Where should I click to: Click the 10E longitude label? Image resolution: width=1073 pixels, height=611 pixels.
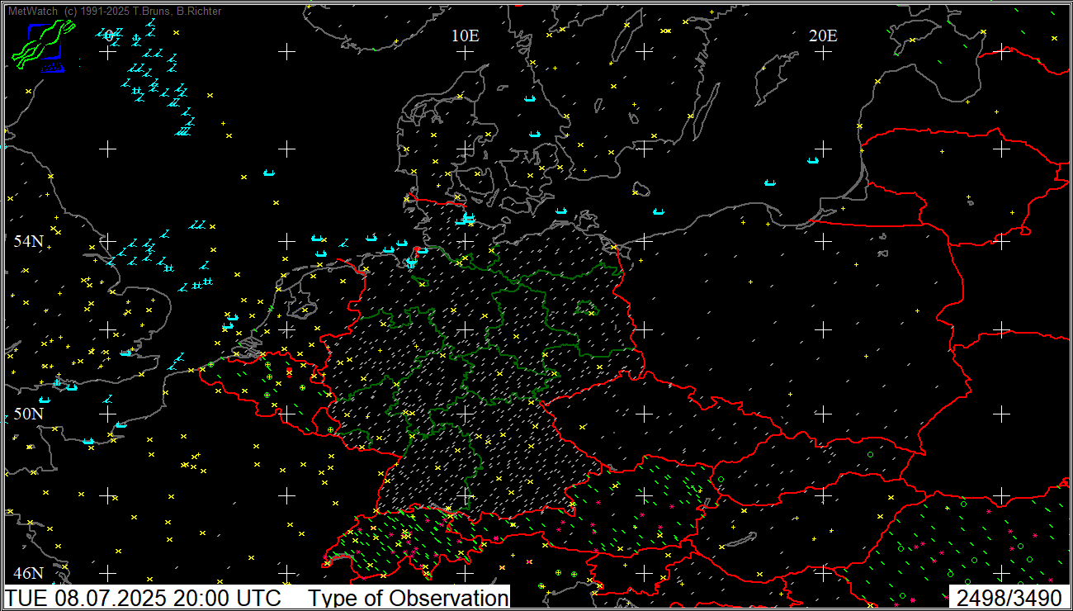(466, 36)
